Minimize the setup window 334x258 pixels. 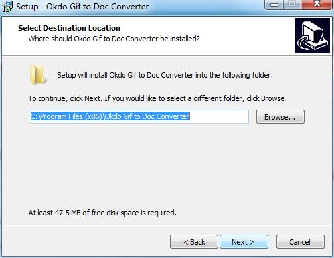point(274,5)
